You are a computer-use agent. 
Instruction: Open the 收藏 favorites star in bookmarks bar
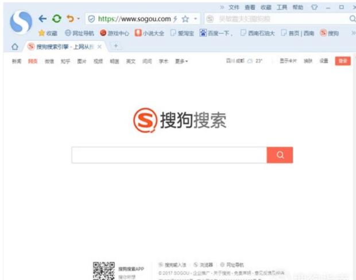[48, 33]
